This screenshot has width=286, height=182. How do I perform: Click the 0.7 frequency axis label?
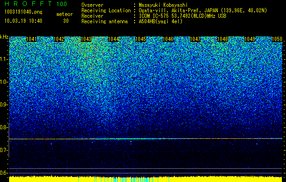[4, 150]
